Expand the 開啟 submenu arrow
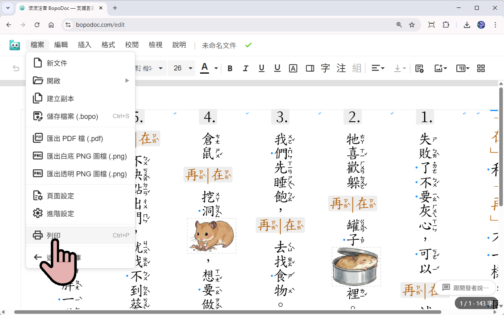504x315 pixels. 127,80
